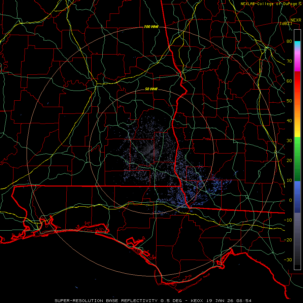Viewport: 303px width, 303px height.
Task: Click the 50 NMI range ring label
Action: click(x=151, y=89)
